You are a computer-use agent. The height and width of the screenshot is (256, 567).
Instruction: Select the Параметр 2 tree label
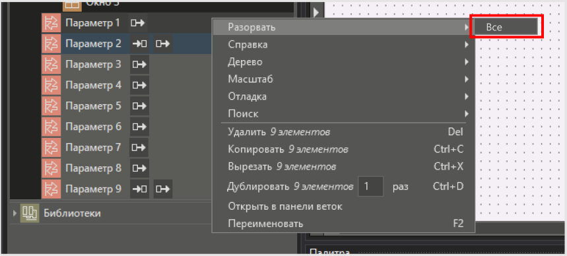coord(93,44)
